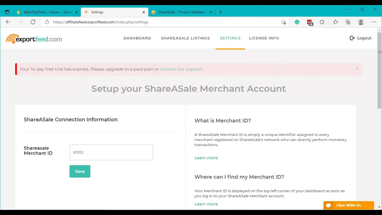This screenshot has height=215, width=382.
Task: Click the Setup your ShareASale Merchant Account heading
Action: 189,89
